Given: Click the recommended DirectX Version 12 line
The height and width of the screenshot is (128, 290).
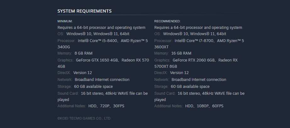Looking at the screenshot, I should (x=172, y=73).
